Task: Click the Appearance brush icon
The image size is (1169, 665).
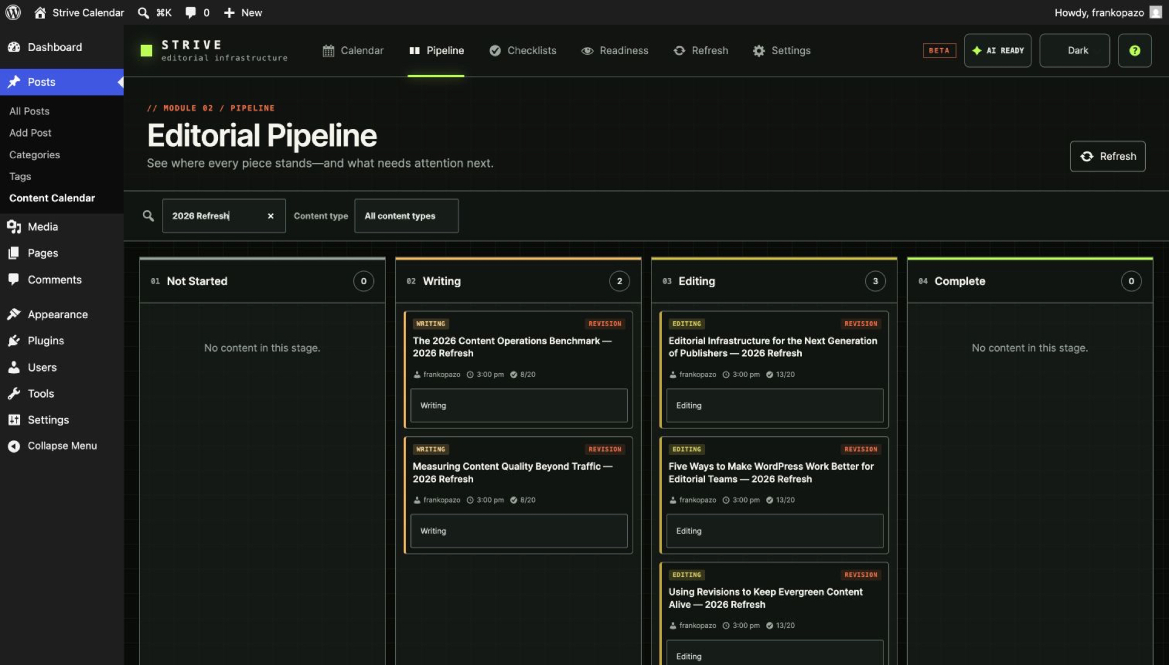Action: tap(14, 314)
